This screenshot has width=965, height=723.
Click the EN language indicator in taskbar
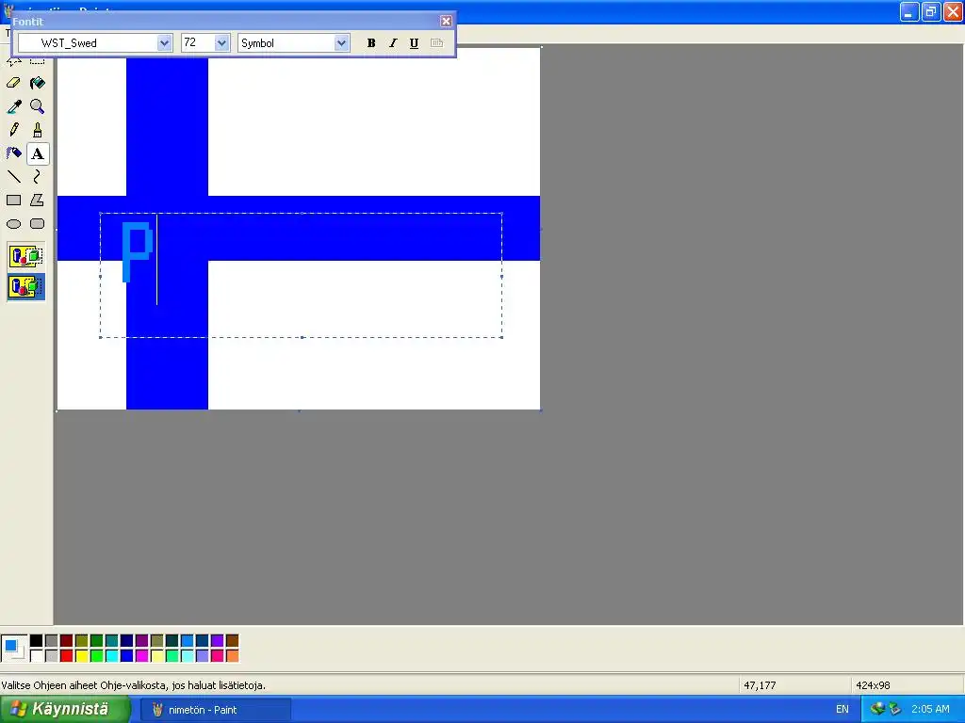(x=842, y=710)
